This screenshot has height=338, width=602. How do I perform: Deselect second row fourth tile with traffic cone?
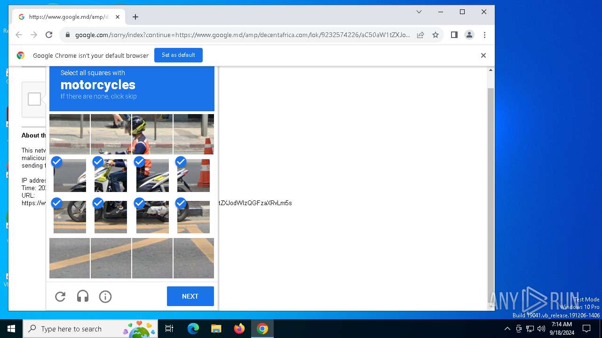pos(194,176)
